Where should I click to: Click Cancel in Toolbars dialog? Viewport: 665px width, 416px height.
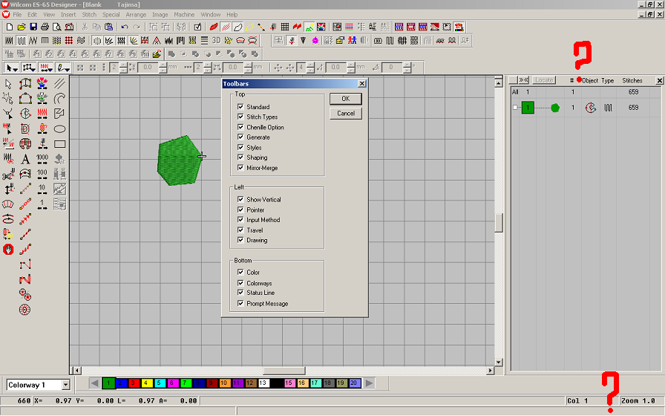coord(346,114)
